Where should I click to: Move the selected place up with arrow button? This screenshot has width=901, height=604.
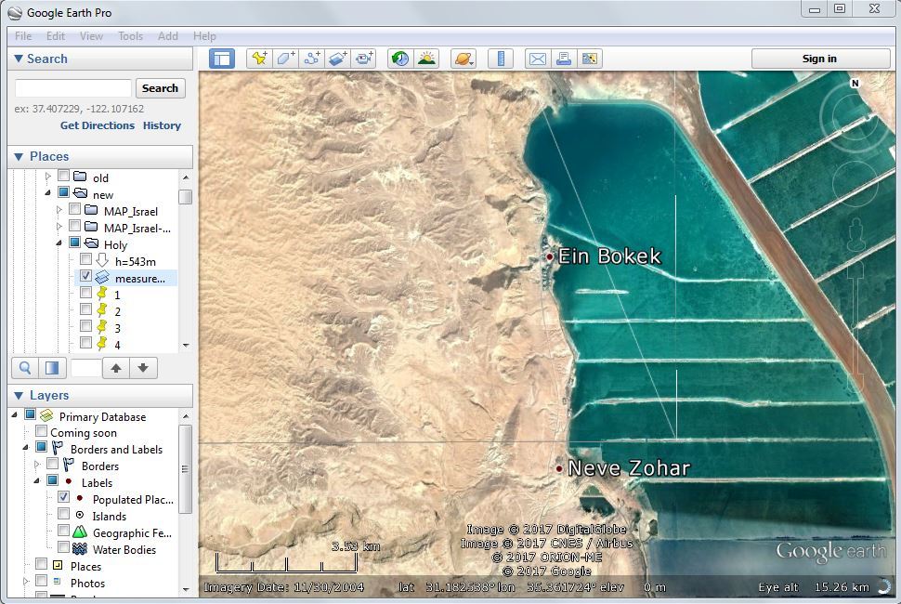pyautogui.click(x=116, y=368)
